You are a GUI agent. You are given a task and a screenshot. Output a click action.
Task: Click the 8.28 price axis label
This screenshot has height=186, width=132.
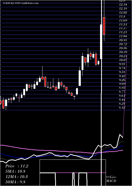122,104
